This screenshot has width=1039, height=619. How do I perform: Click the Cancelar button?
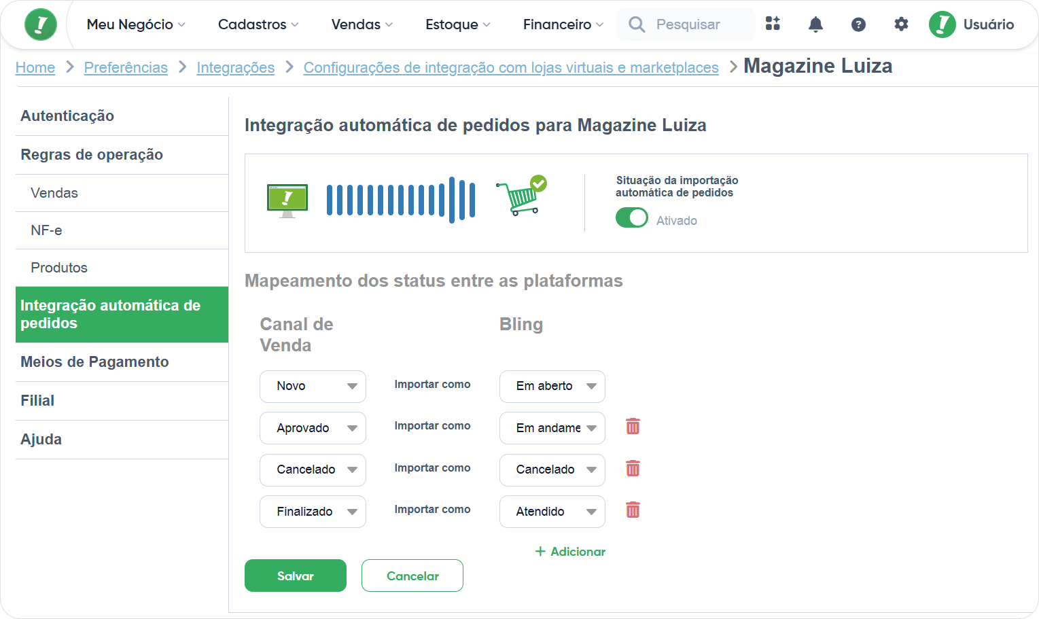(412, 576)
